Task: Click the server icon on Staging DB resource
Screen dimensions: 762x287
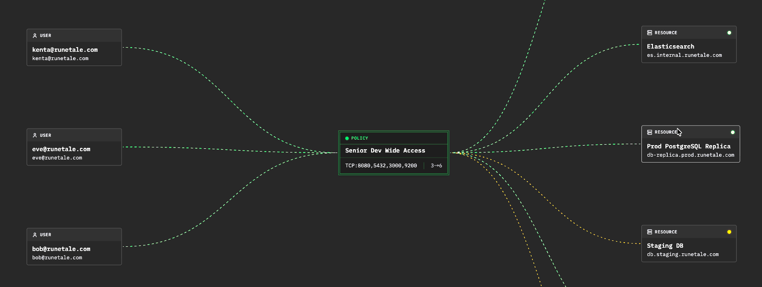Action: click(x=650, y=232)
